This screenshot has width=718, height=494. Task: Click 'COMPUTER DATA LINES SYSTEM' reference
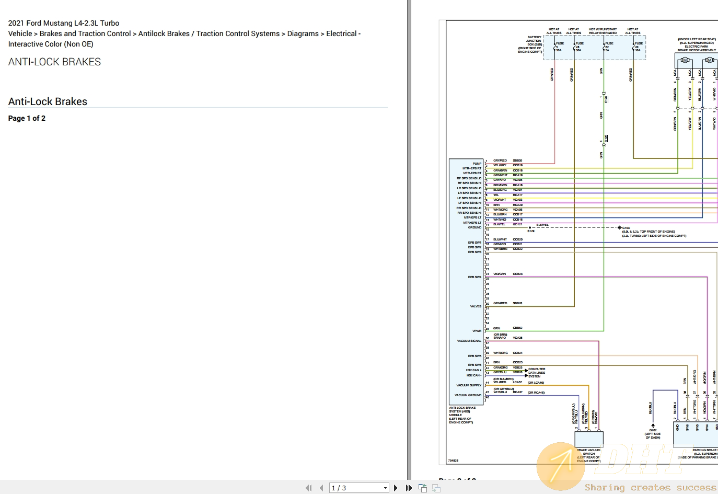(x=537, y=373)
